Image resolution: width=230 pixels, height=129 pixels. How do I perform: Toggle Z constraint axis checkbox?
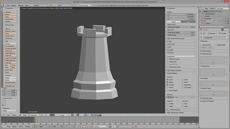pyautogui.click(x=3, y=105)
